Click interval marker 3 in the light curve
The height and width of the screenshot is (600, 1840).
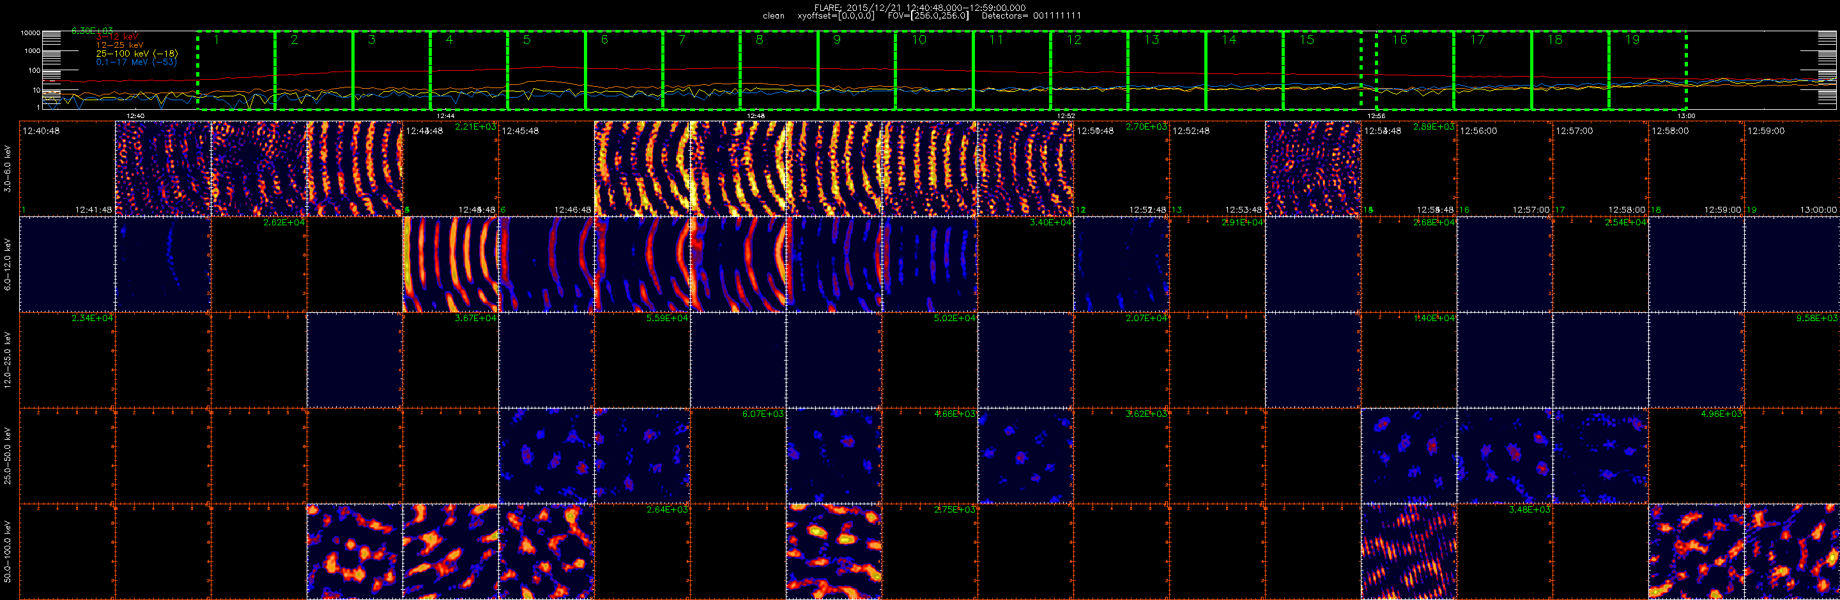(371, 40)
